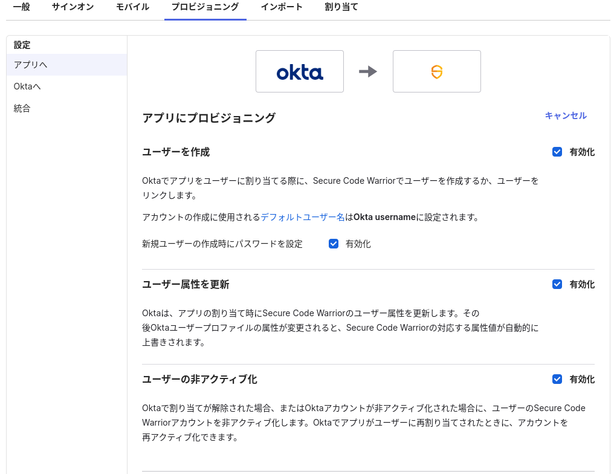Viewport: 614px width, 474px height.
Task: Click キャンセル to cancel editing
Action: coord(566,115)
